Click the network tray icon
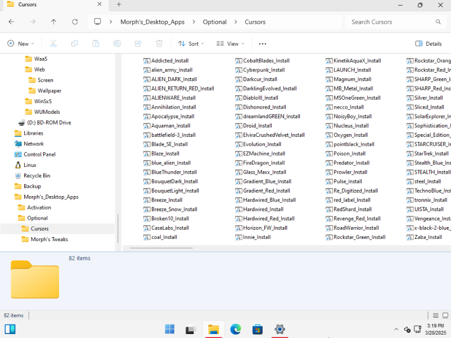Viewport: 451px width, 338px height. (x=417, y=329)
